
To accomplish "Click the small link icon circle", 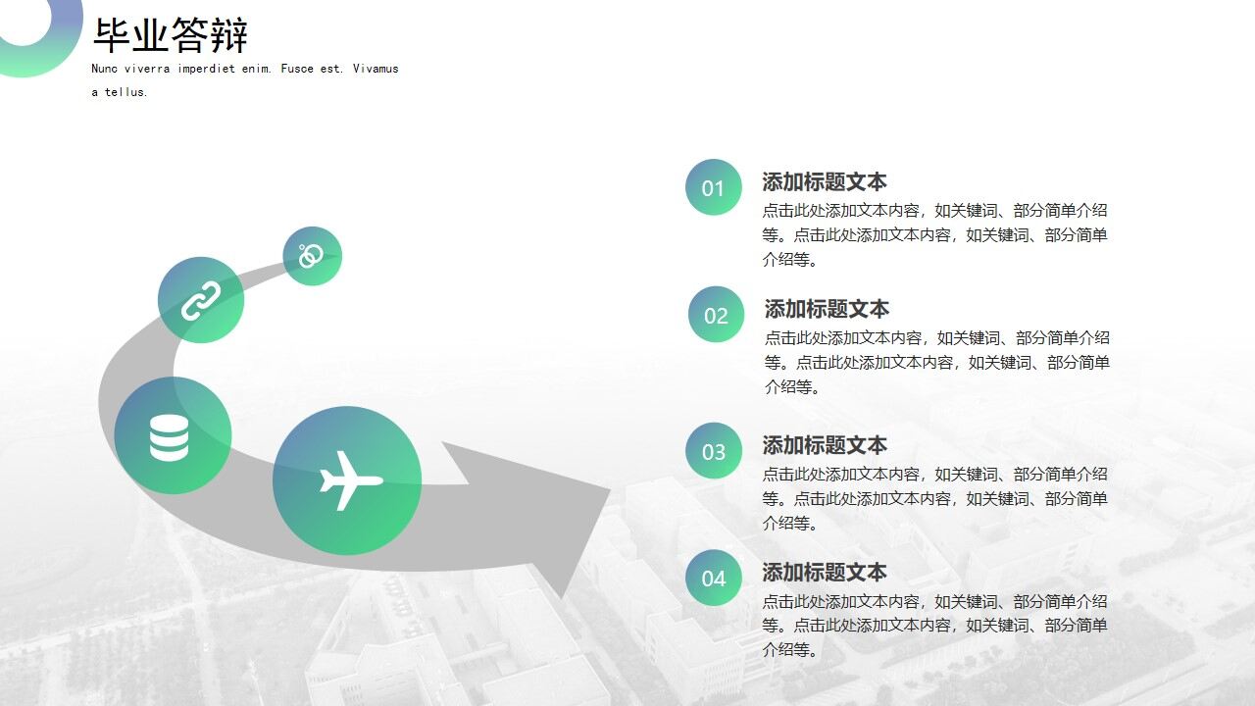I will click(x=311, y=256).
